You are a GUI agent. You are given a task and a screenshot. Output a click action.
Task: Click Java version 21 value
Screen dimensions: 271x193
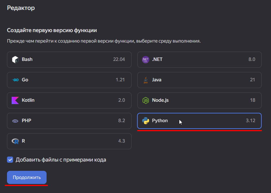click(x=252, y=80)
